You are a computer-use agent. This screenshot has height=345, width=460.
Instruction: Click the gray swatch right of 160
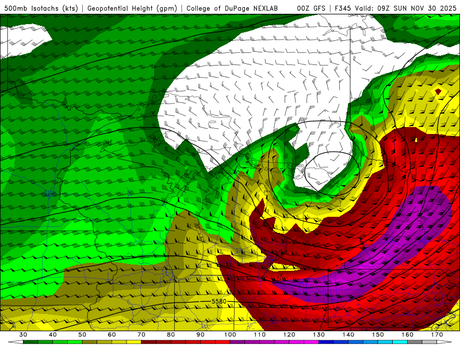pyautogui.click(x=415, y=342)
